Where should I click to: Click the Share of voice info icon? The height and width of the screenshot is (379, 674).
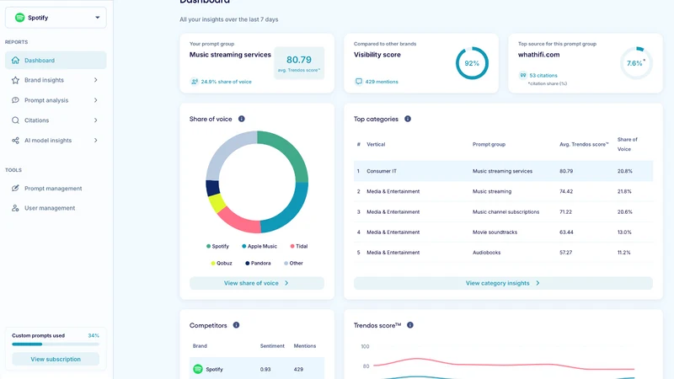242,119
